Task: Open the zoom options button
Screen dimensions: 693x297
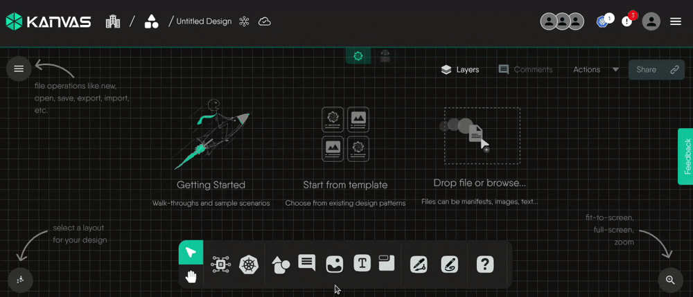Action: (x=670, y=280)
